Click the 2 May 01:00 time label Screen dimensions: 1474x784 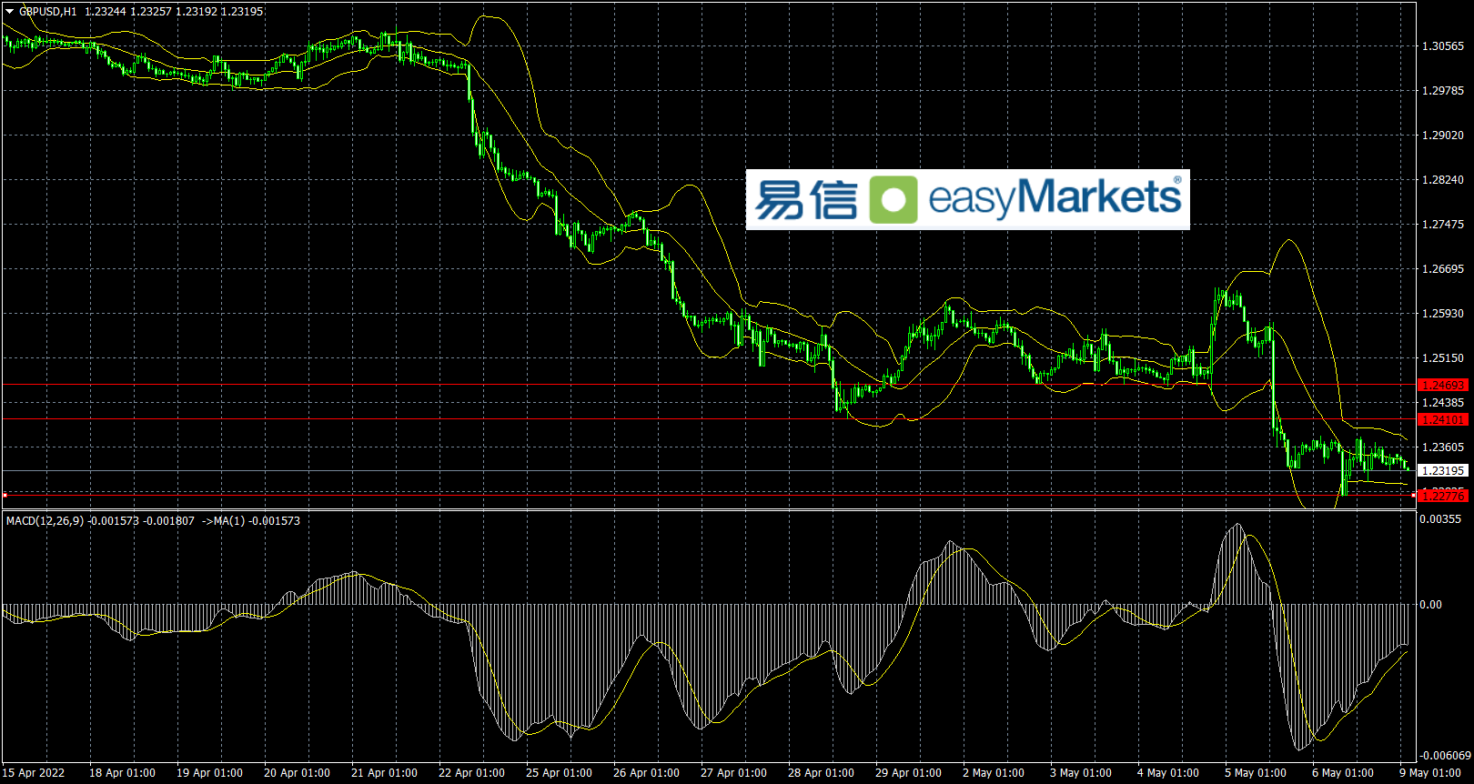pos(994,773)
